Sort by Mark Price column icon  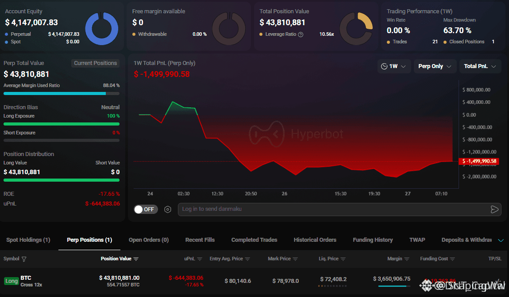(x=295, y=259)
